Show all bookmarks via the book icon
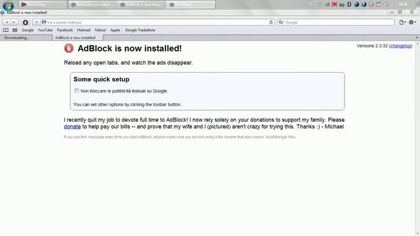 6,30
